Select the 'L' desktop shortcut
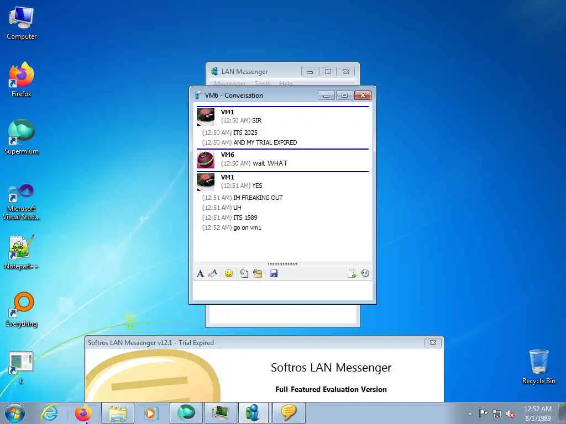 pyautogui.click(x=22, y=367)
